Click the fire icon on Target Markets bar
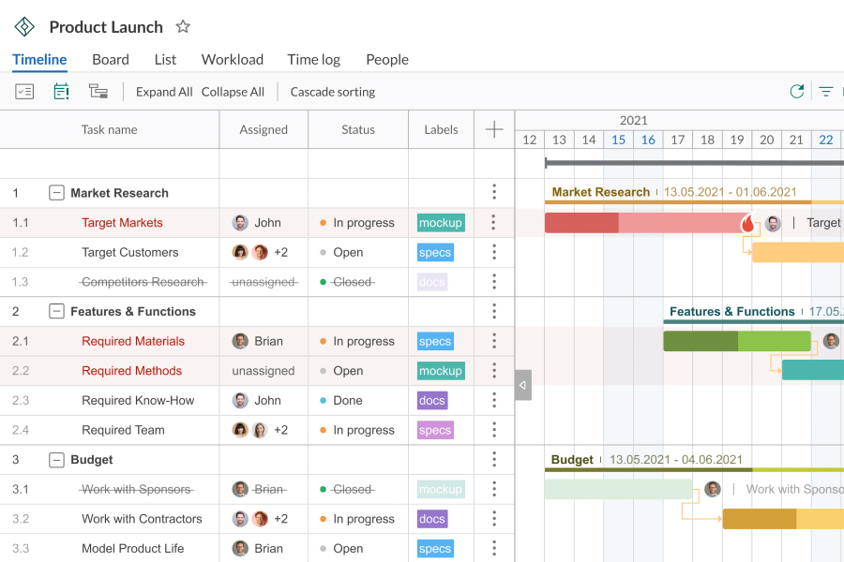 coord(747,222)
